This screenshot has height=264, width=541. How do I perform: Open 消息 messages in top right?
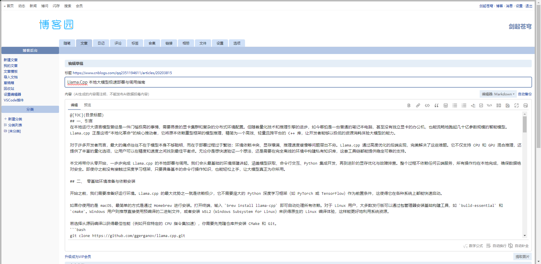509,6
